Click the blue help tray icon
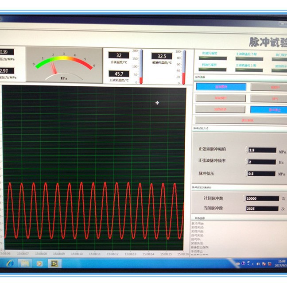 click(x=243, y=264)
